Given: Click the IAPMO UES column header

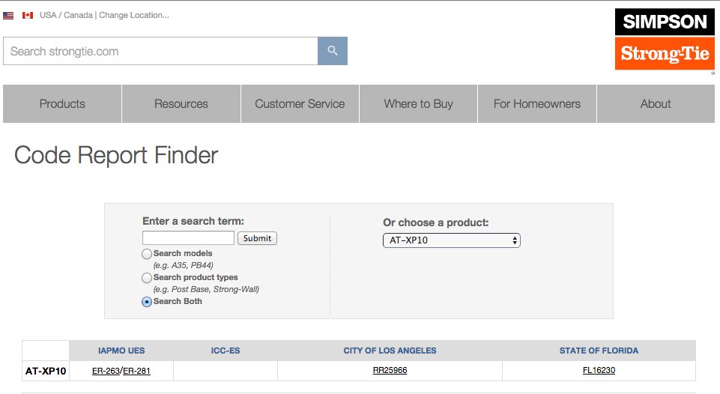Looking at the screenshot, I should point(121,351).
